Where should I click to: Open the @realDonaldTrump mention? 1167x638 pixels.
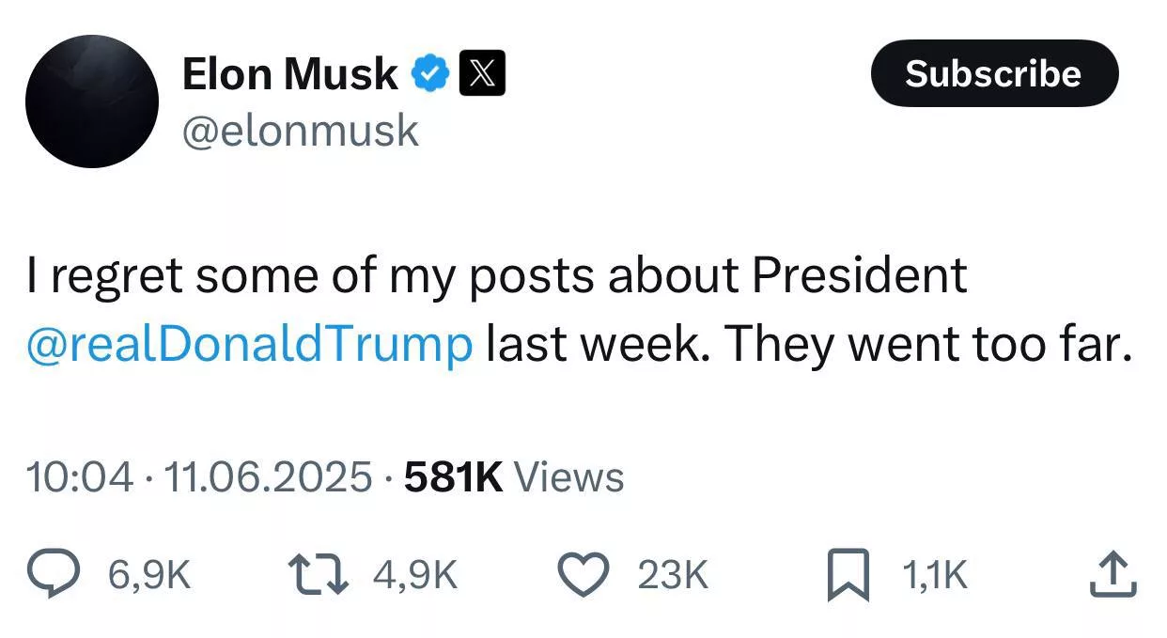[x=250, y=345]
